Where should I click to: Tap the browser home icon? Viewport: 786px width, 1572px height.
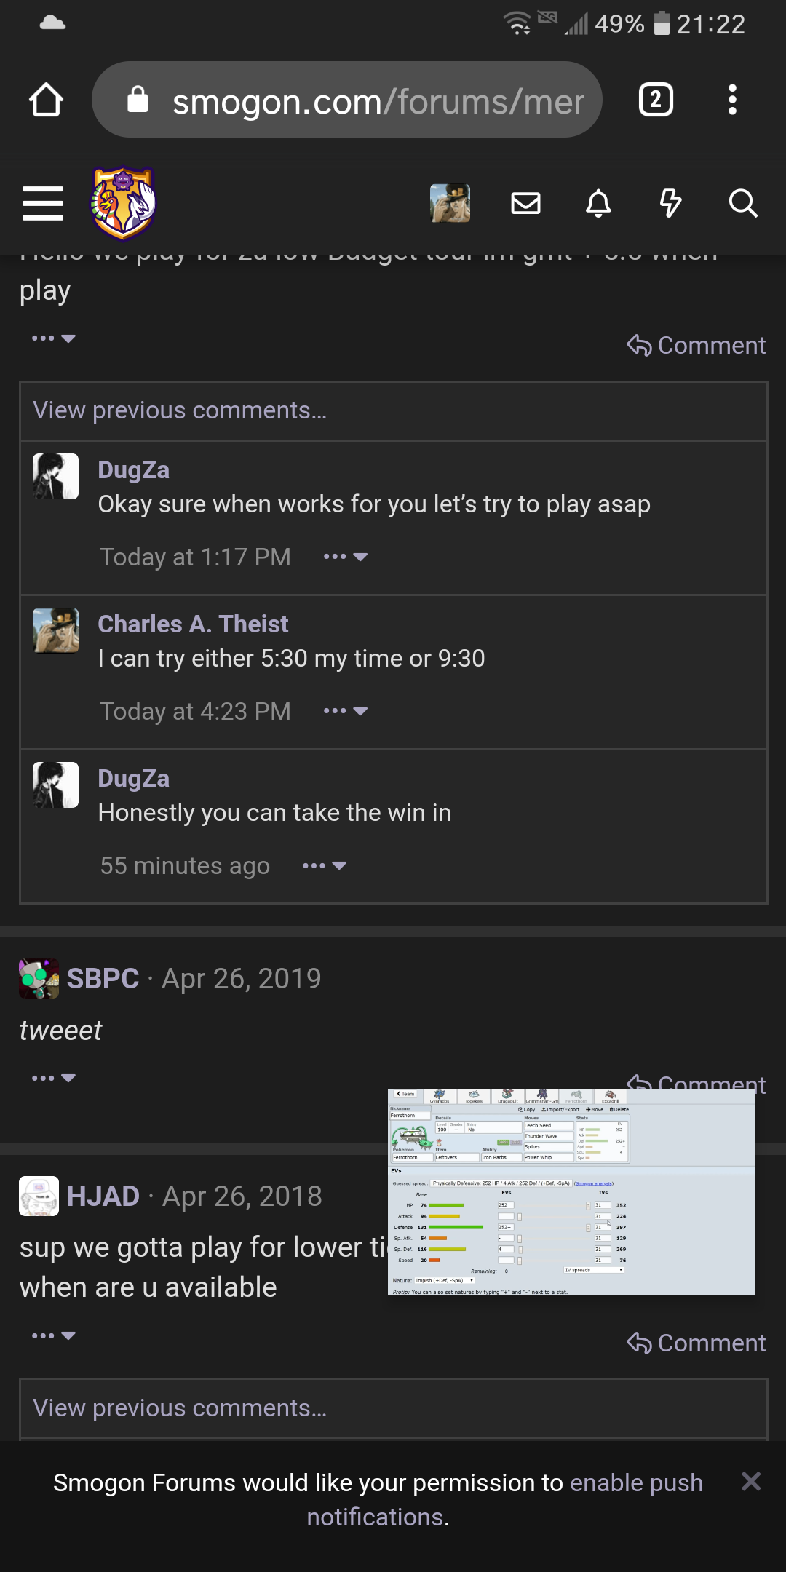pyautogui.click(x=46, y=100)
